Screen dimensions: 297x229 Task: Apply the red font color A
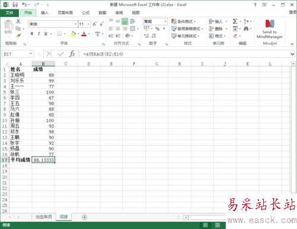pos(84,34)
